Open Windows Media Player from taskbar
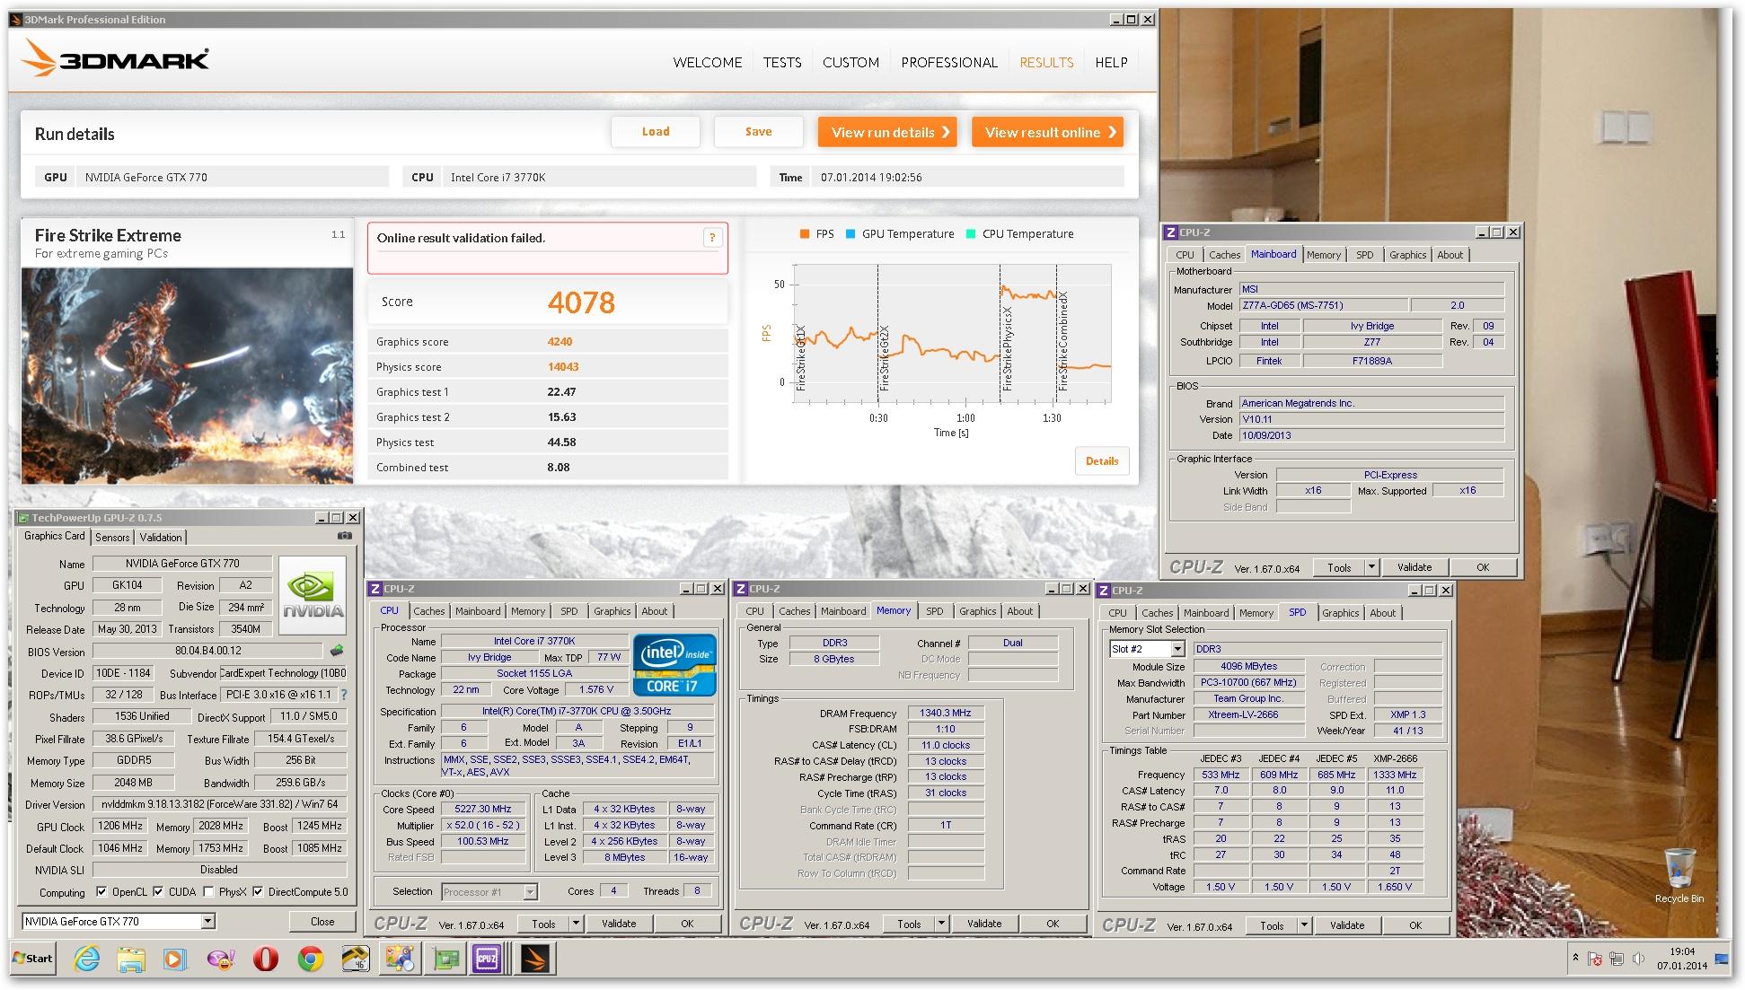This screenshot has height=990, width=1745. [174, 959]
